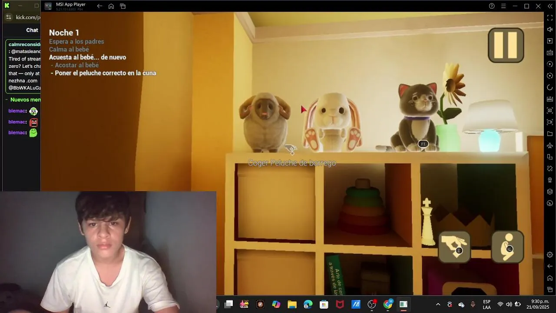The height and width of the screenshot is (313, 556).
Task: Open MSI App Player home screen icon
Action: 111,6
